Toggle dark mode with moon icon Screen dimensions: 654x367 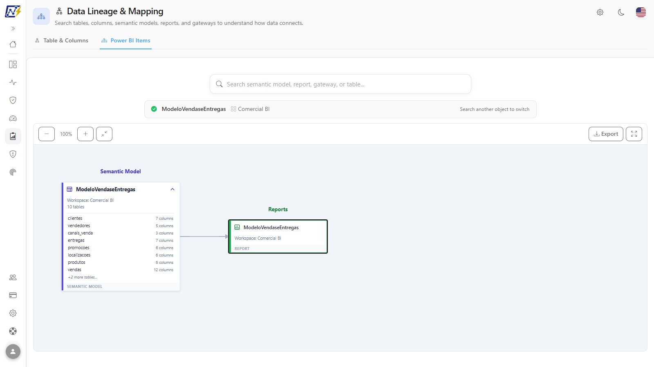(621, 12)
